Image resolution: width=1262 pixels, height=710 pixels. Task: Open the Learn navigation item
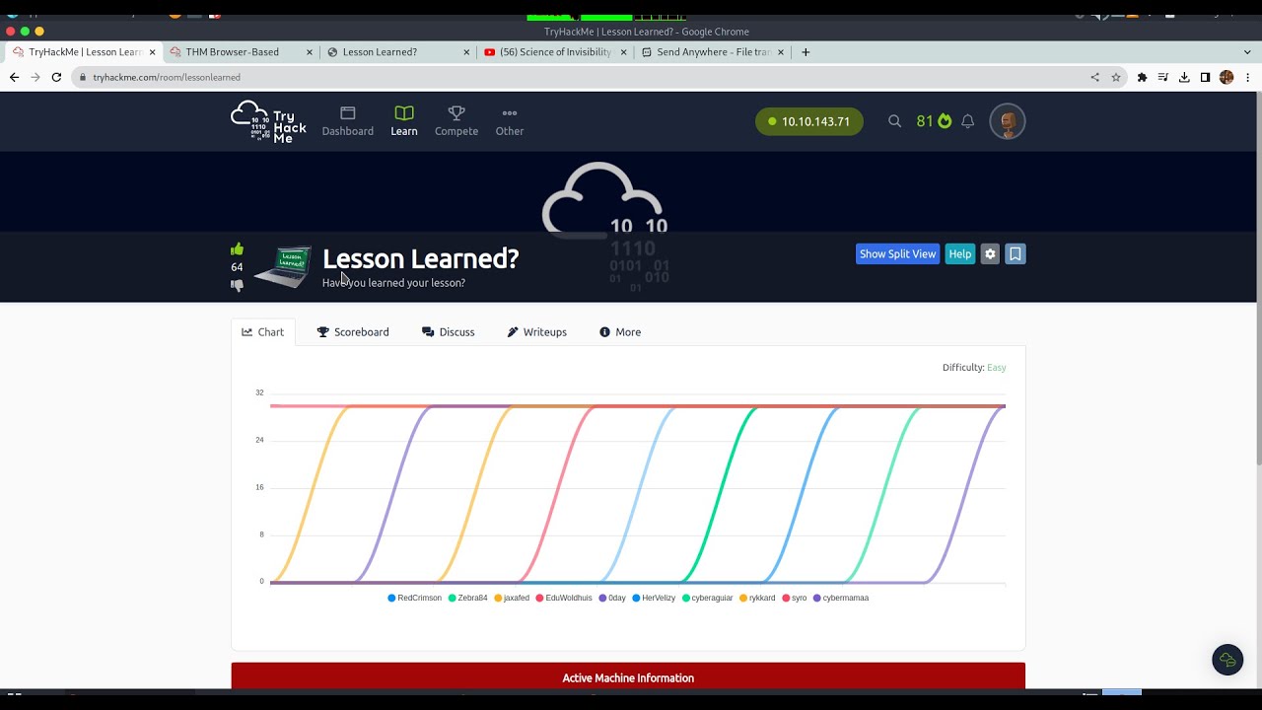click(404, 121)
